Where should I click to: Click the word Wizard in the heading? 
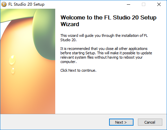(70, 24)
